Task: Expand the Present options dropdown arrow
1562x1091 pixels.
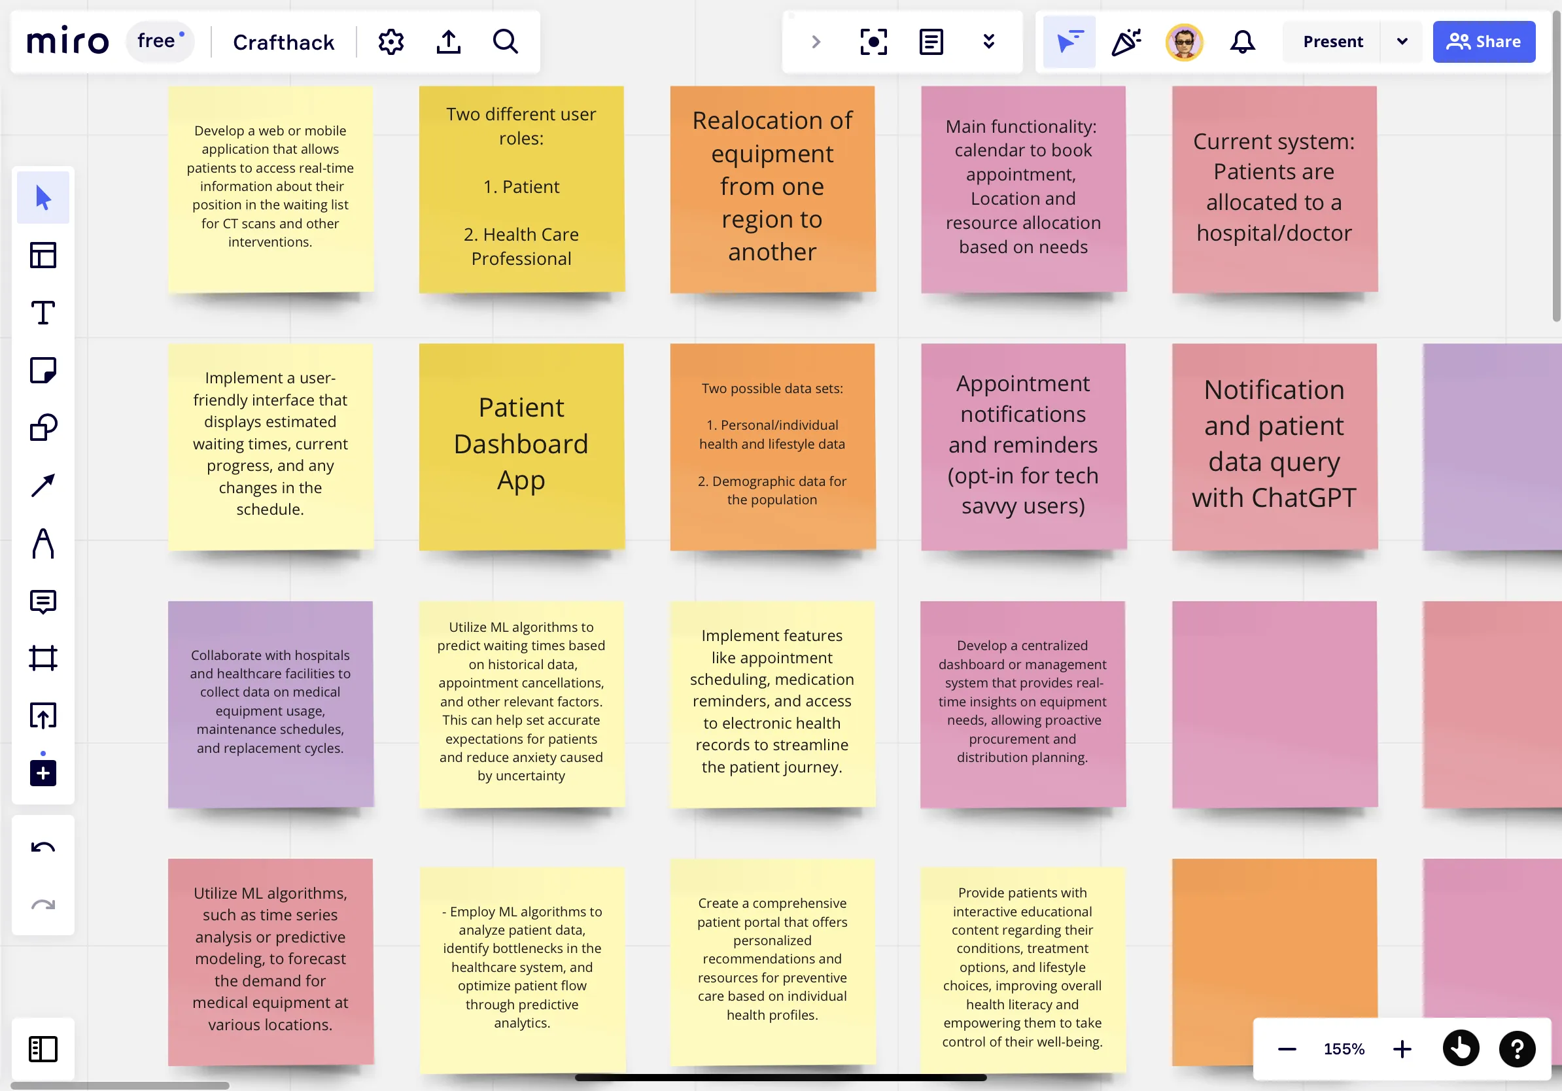Action: coord(1402,41)
